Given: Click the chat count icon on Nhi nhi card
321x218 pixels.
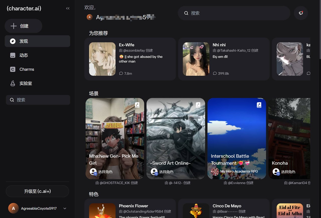Looking at the screenshot, I should 215,74.
